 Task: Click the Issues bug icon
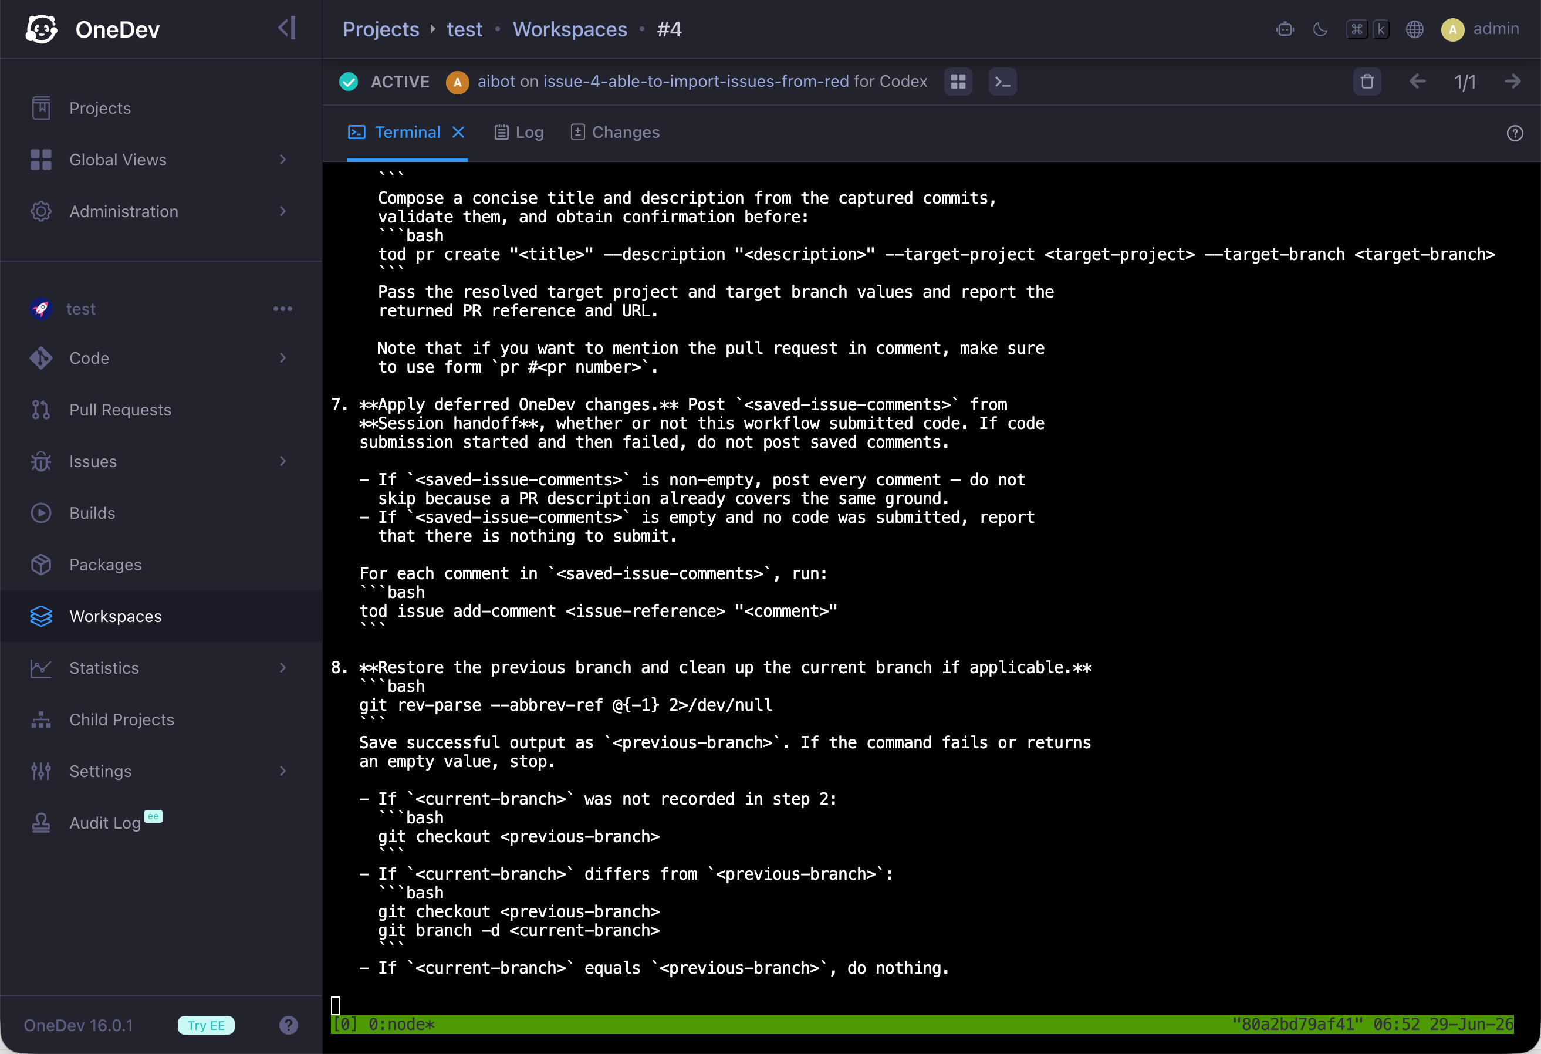point(41,462)
